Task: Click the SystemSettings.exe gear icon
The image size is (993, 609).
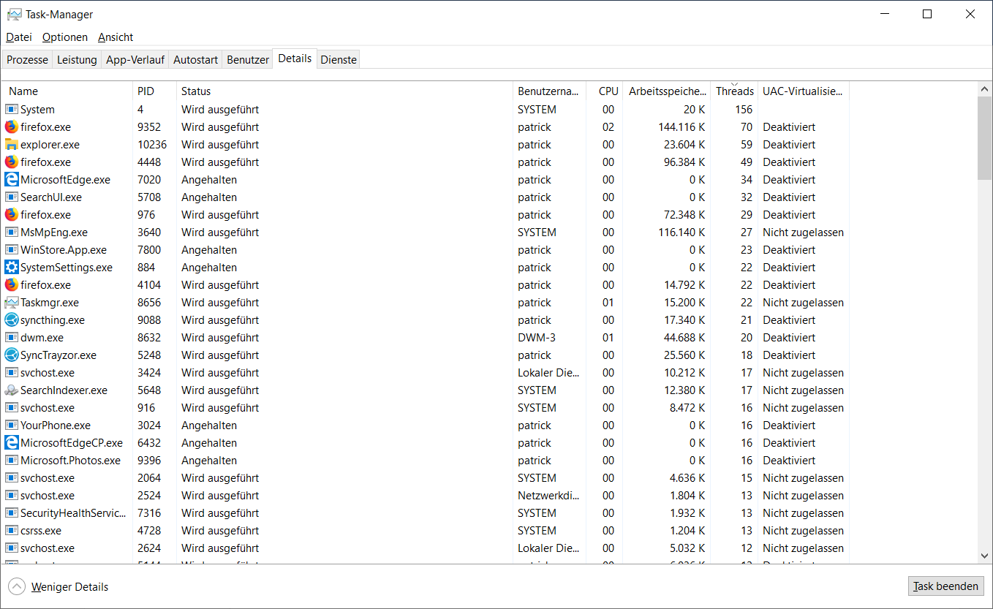Action: pos(12,267)
